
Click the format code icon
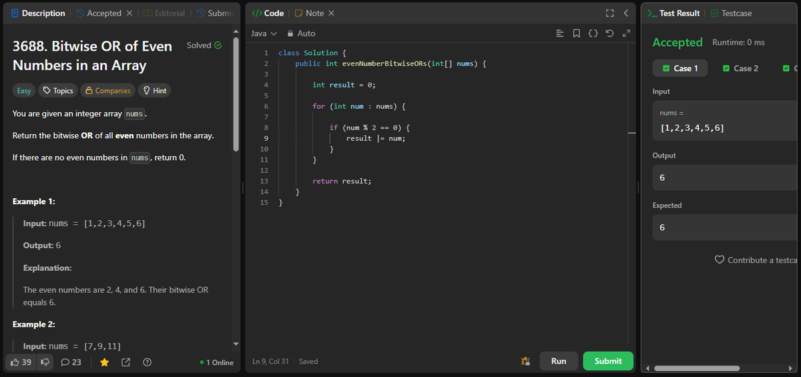[x=561, y=33]
